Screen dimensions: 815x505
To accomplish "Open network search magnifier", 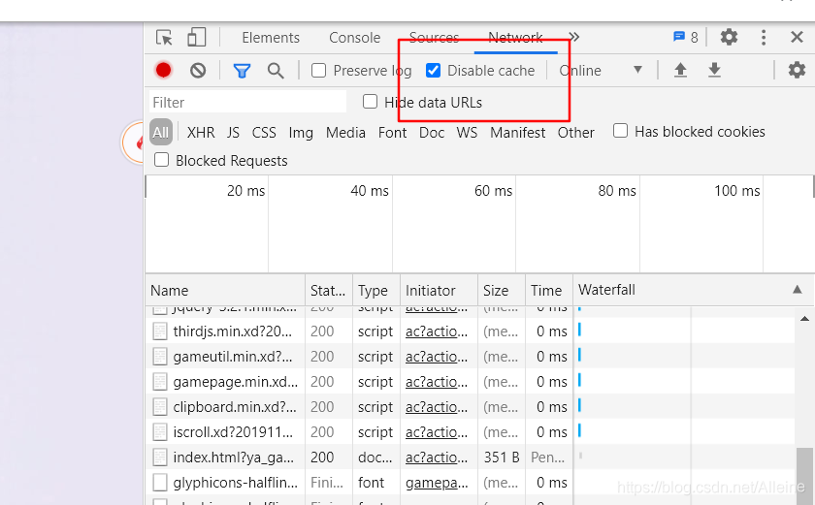I will (276, 71).
